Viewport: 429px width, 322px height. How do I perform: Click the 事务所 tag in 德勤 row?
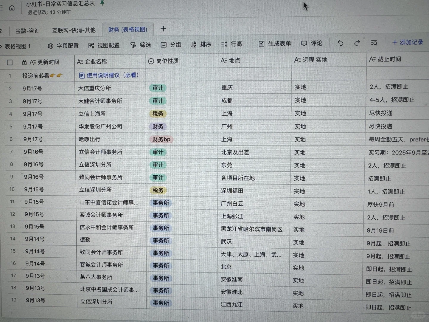161,241
